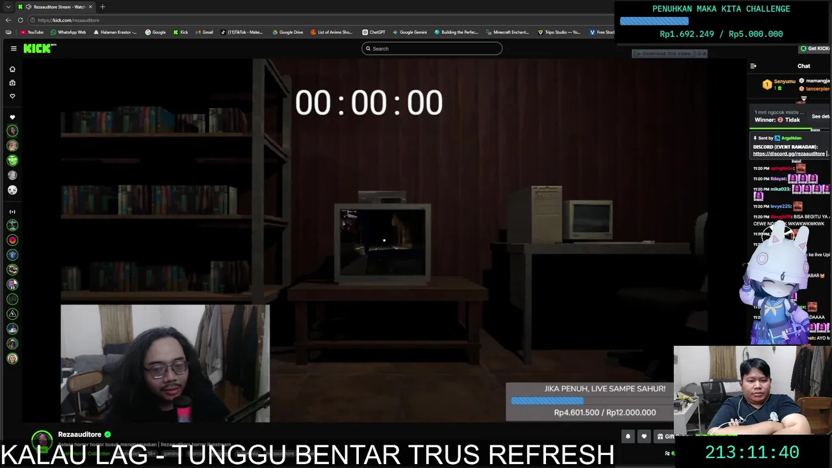Open Browse icon in Kick sidebar

(12, 83)
